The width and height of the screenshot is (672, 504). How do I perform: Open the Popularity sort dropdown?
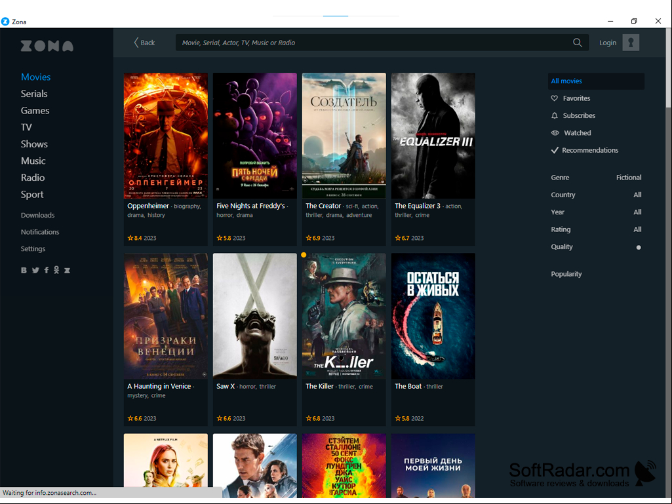tap(566, 275)
